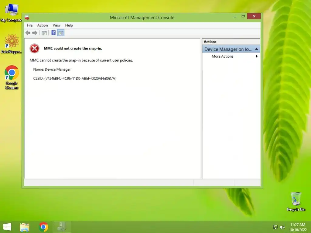The height and width of the screenshot is (233, 311).
Task: Launch Google Chrome from the taskbar
Action: 43,227
